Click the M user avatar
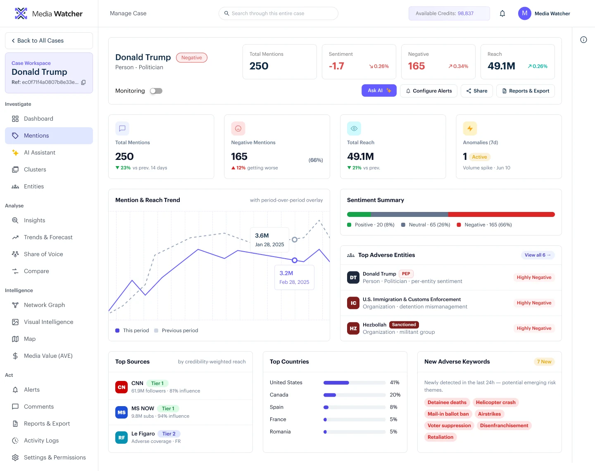595x471 pixels. [525, 13]
